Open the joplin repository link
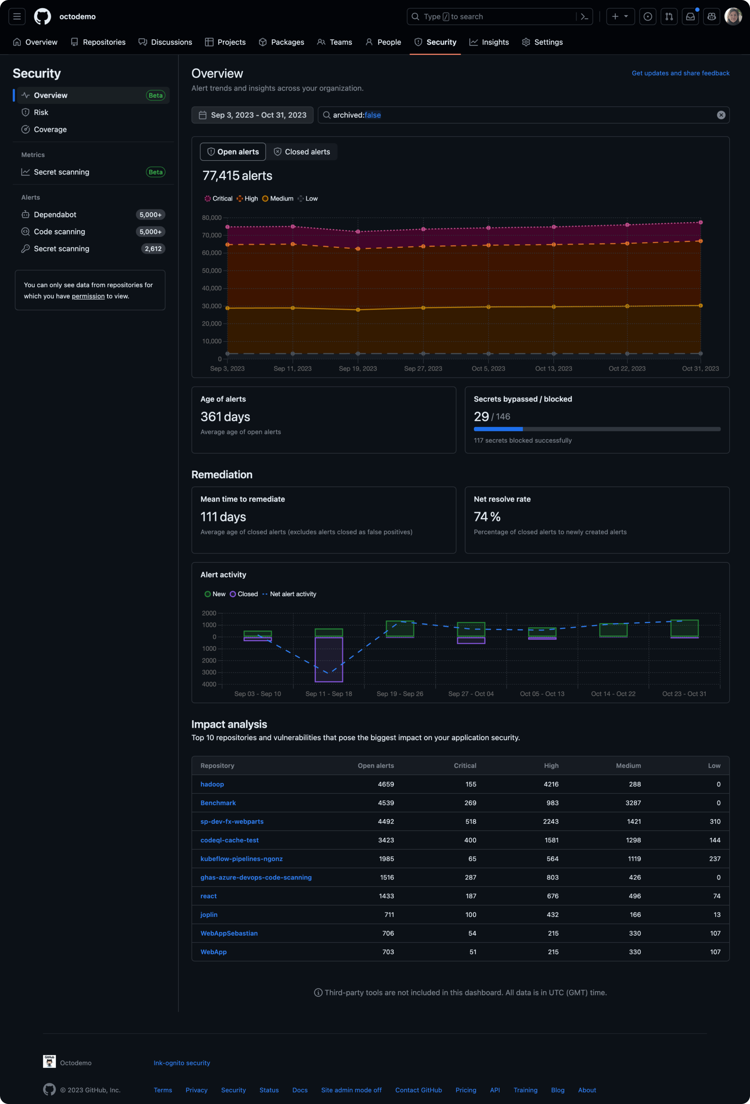 point(209,914)
